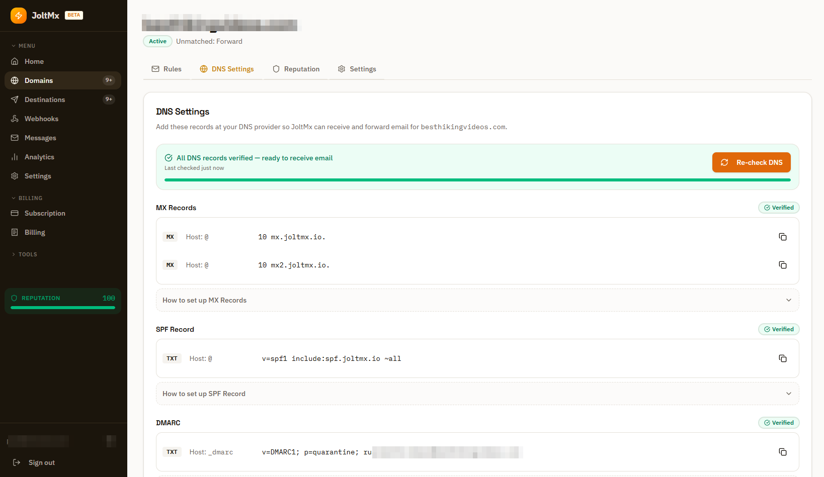Select the DNS Settings tab

[227, 69]
